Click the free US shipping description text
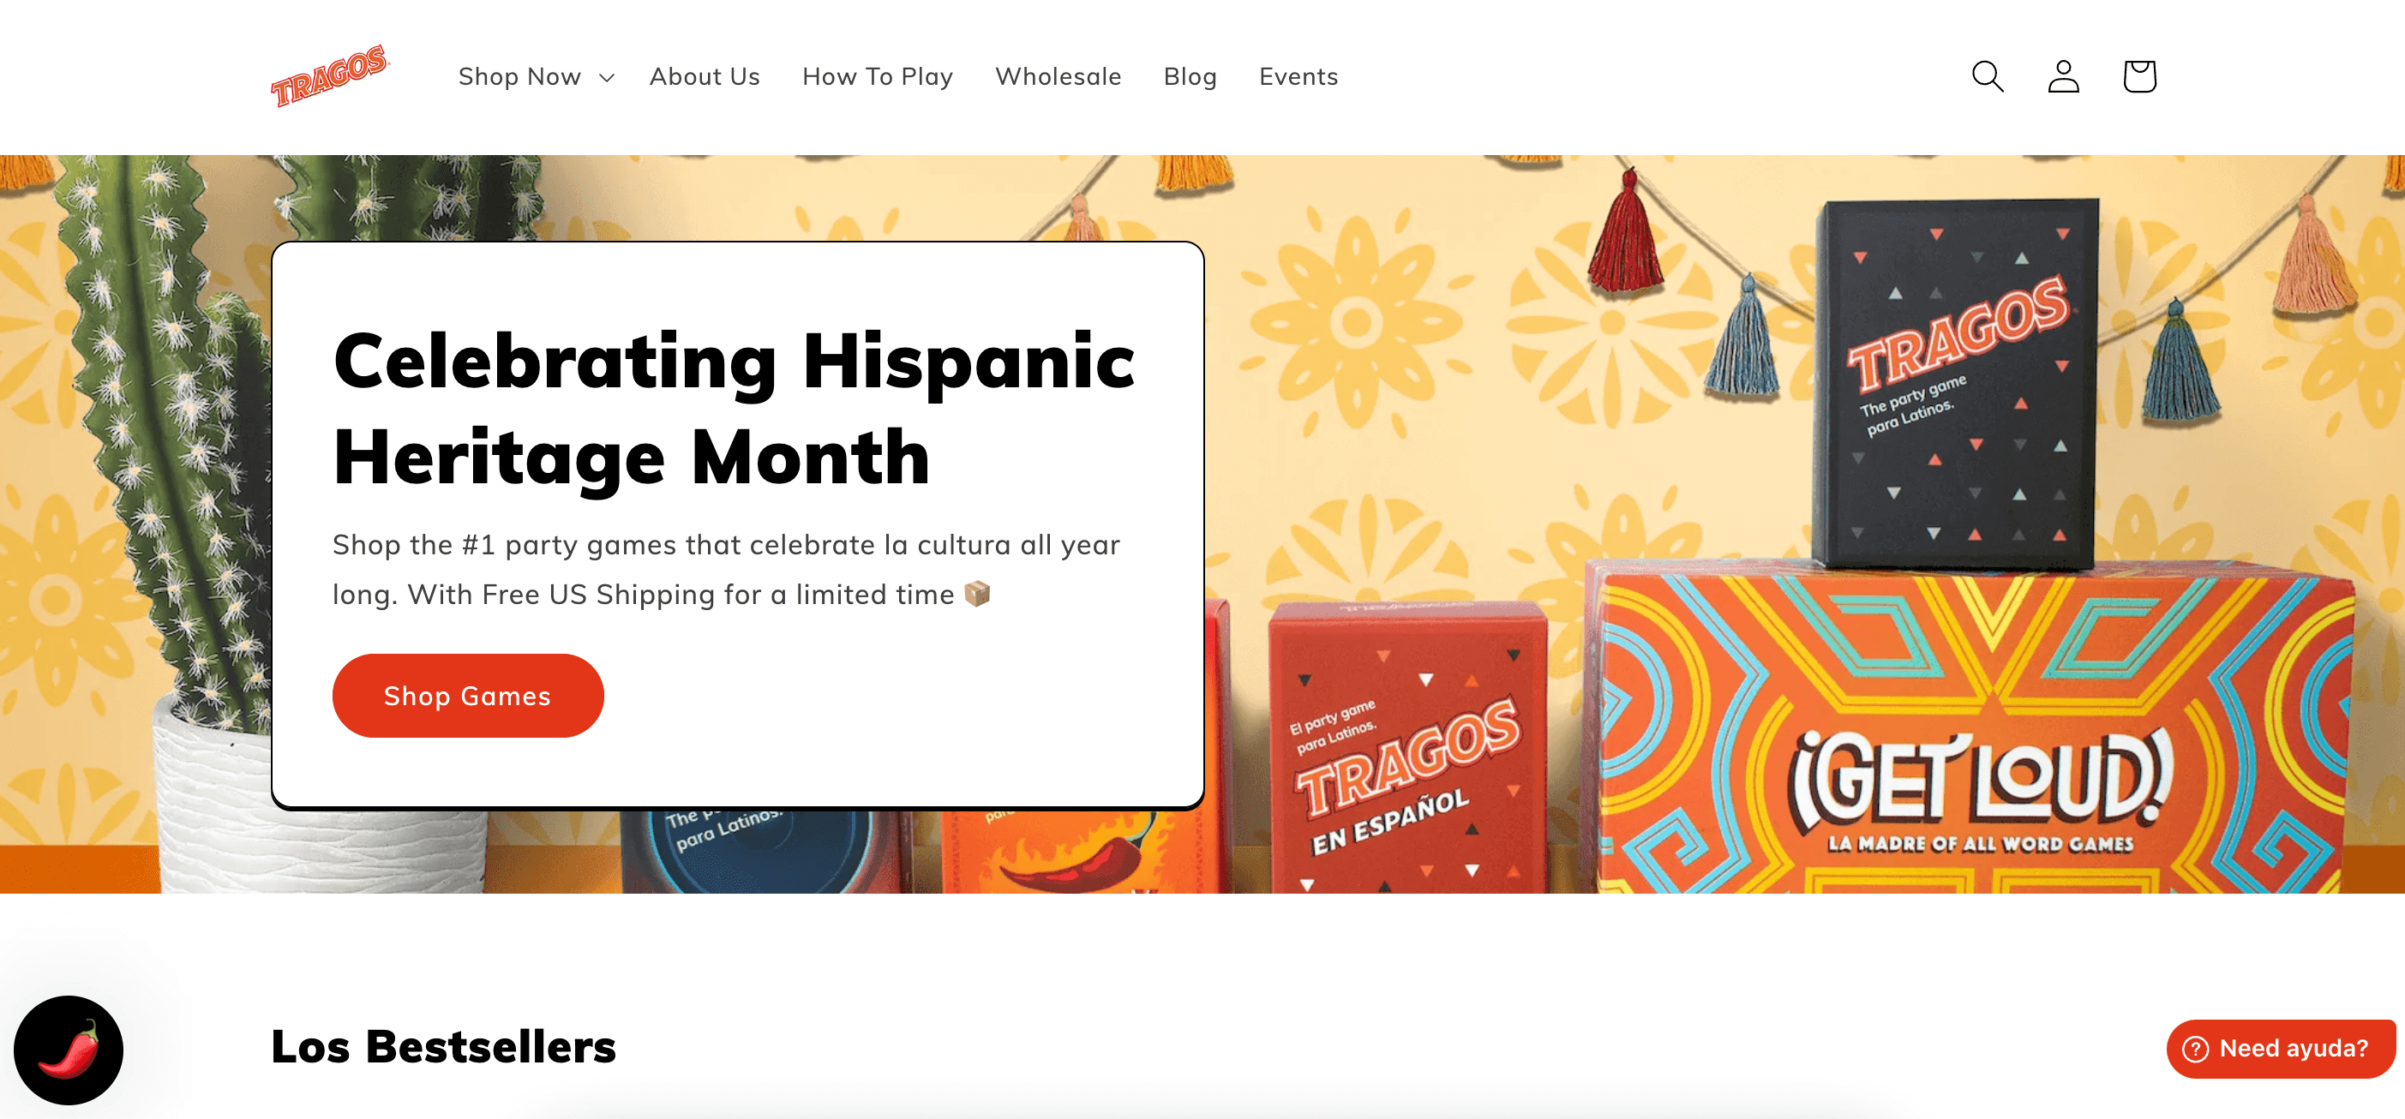2405x1119 pixels. (726, 569)
